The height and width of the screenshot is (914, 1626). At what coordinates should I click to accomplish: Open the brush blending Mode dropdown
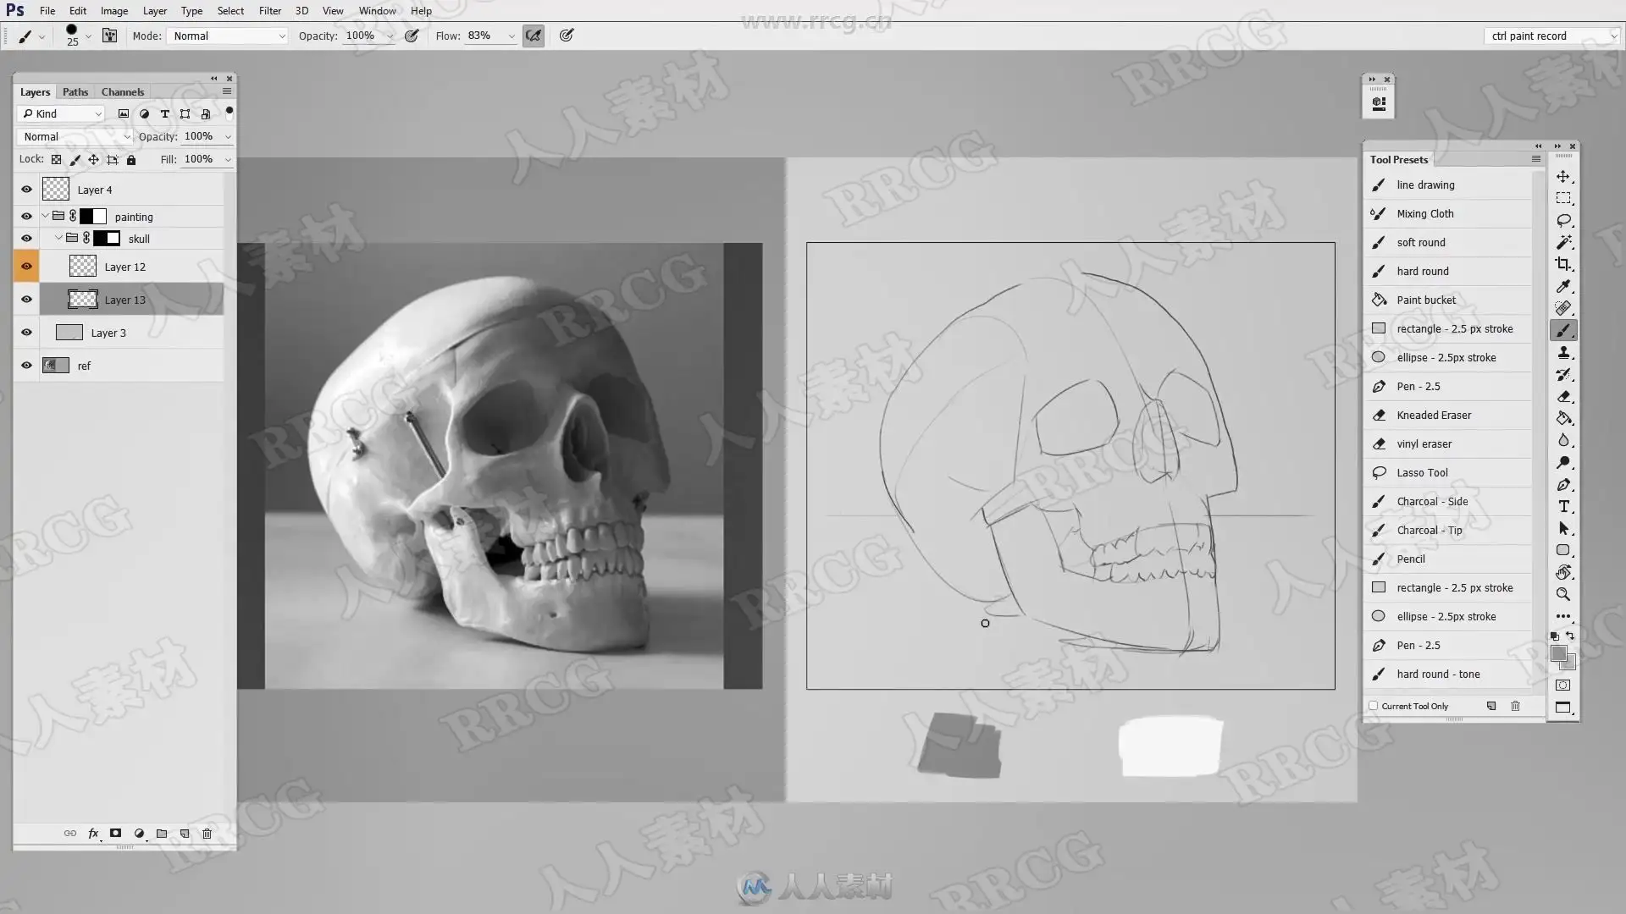point(228,36)
